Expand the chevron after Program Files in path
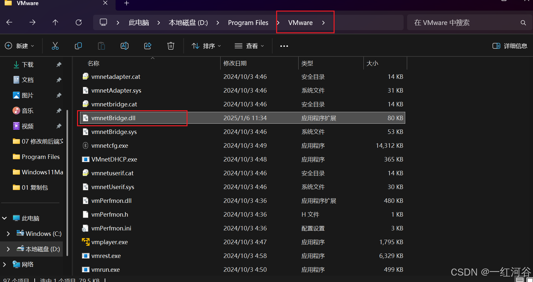The image size is (533, 282). [278, 23]
